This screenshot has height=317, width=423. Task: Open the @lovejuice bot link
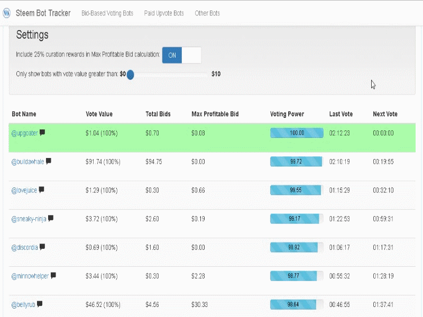[x=24, y=190]
